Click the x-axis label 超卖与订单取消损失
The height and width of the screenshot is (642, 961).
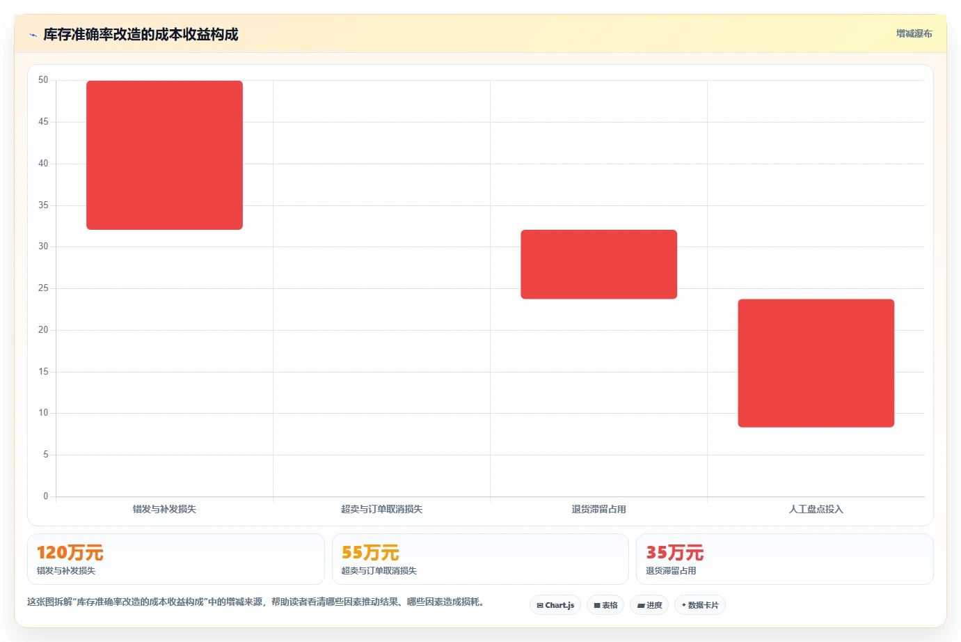pos(381,509)
